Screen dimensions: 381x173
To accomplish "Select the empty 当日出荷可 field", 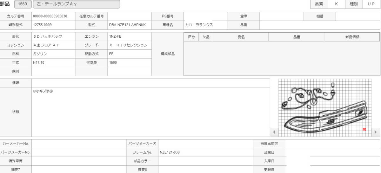I will point(332,144).
